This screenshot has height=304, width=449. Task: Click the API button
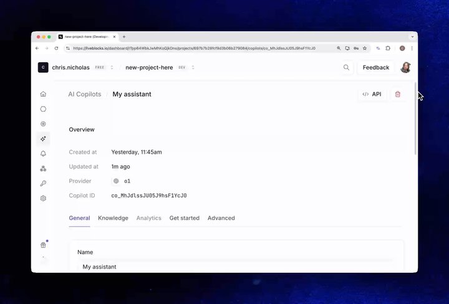[372, 94]
